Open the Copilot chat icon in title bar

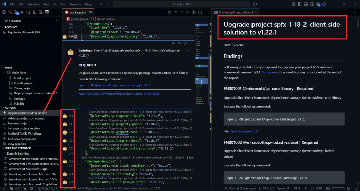pos(255,4)
